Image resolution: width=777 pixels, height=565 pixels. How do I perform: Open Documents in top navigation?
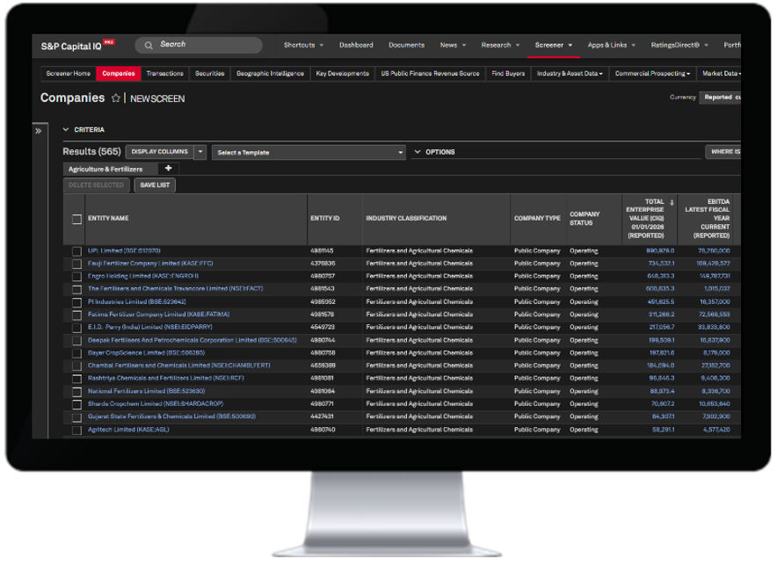click(x=406, y=45)
